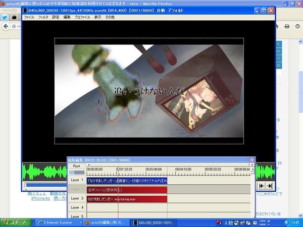Click Firefox back button

click(x=6, y=26)
